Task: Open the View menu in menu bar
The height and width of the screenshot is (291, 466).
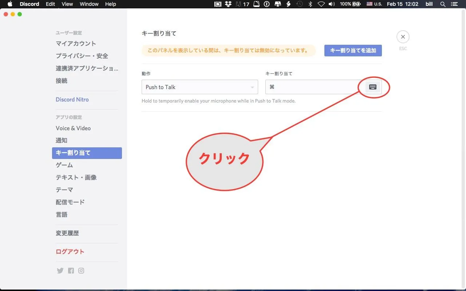Action: 67,4
